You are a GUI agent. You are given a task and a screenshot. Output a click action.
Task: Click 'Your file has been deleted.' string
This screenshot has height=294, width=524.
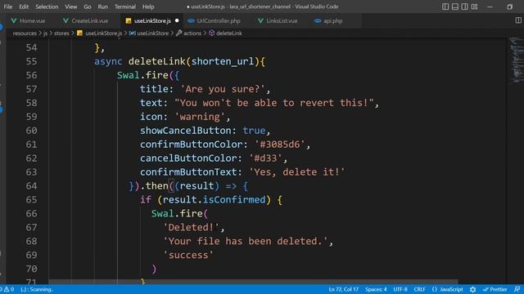246,241
